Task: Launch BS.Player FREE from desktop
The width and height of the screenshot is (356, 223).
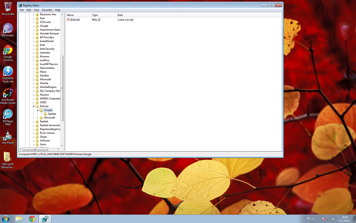Action: (x=8, y=114)
